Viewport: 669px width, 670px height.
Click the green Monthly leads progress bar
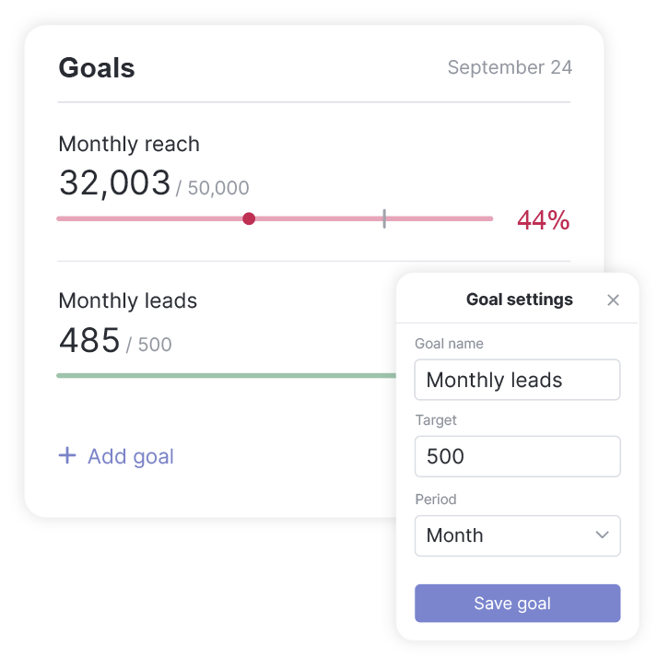[x=227, y=376]
